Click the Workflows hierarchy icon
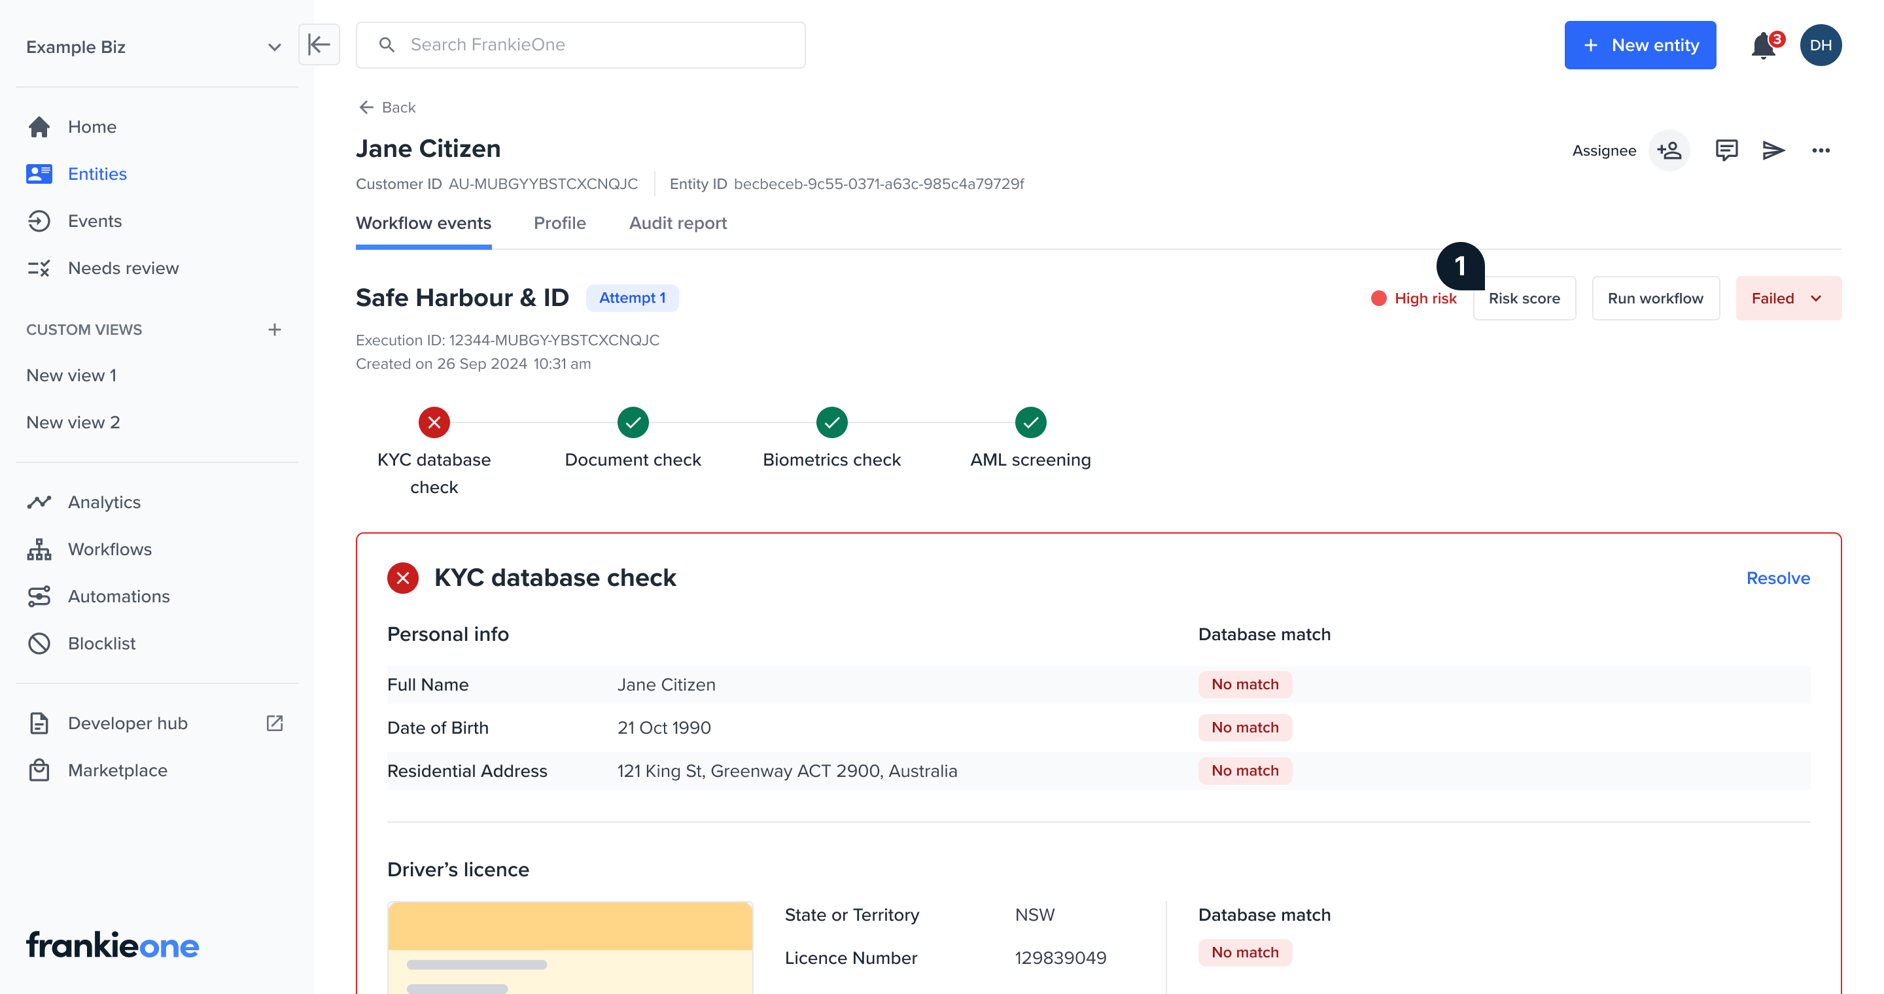The height and width of the screenshot is (994, 1884). [39, 549]
